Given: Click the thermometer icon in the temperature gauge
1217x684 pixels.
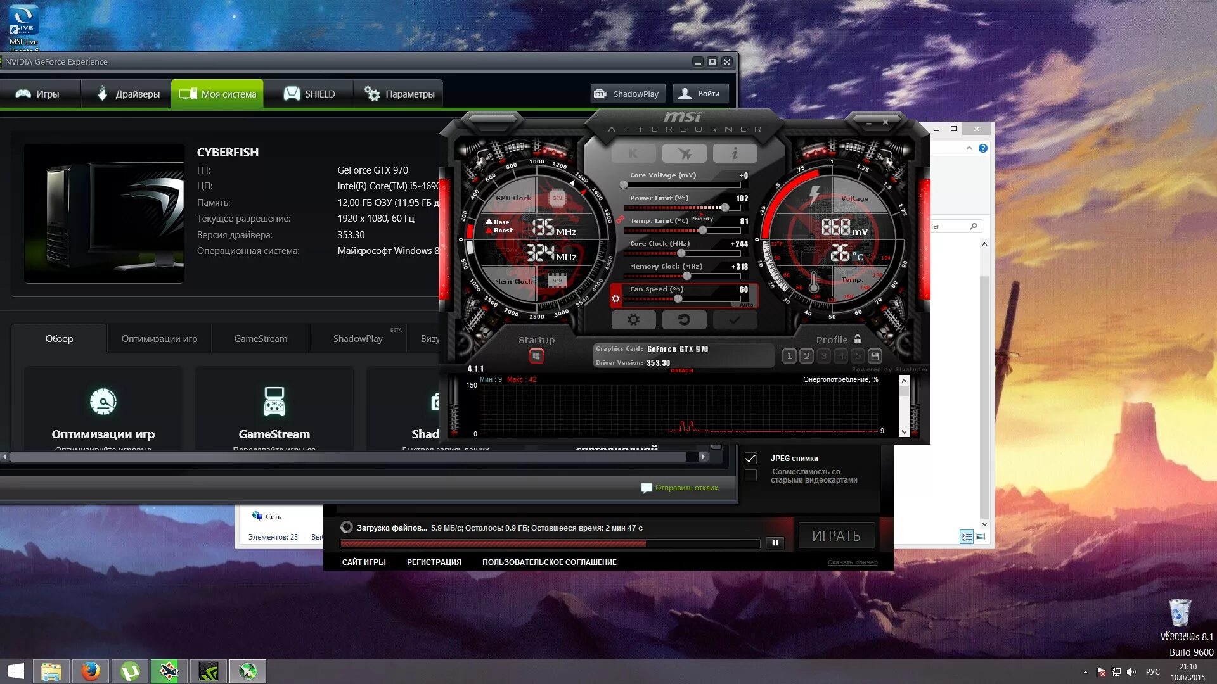Looking at the screenshot, I should (814, 282).
